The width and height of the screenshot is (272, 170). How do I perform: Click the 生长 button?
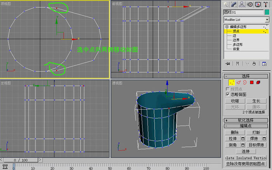256,101
